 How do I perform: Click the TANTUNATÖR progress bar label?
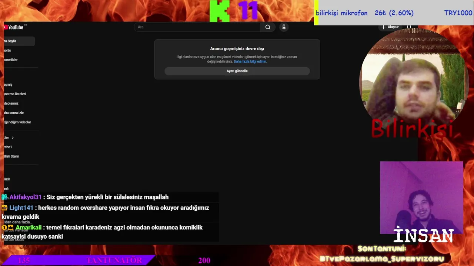pyautogui.click(x=114, y=260)
